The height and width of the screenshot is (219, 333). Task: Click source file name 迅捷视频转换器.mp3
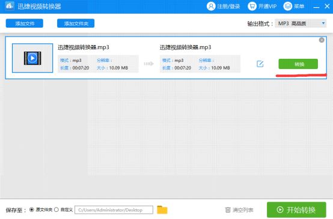point(84,47)
